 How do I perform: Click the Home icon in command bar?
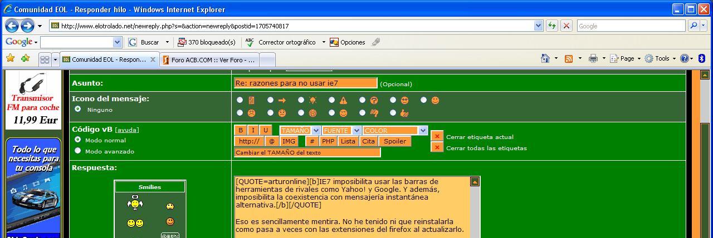pos(545,58)
